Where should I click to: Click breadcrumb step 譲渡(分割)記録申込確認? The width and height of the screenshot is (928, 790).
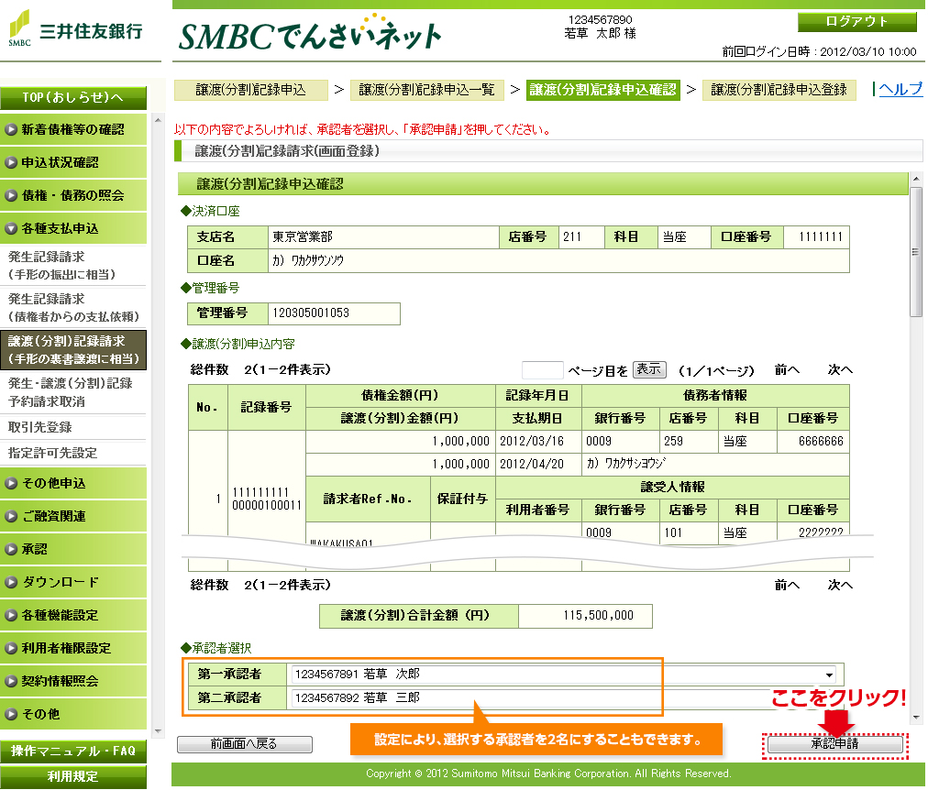602,90
